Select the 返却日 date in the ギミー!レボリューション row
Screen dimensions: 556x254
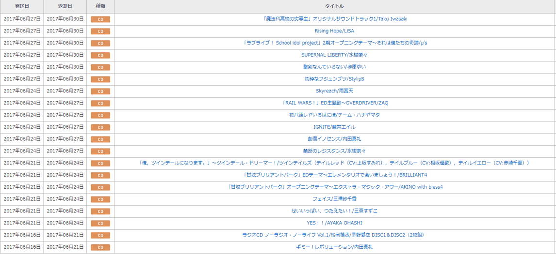65,247
